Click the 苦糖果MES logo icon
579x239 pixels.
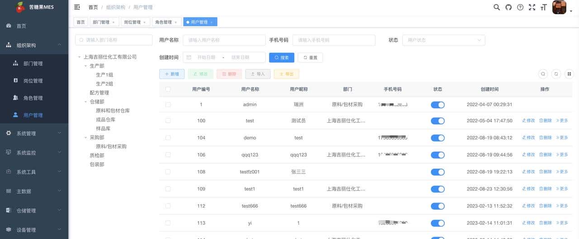[x=21, y=7]
